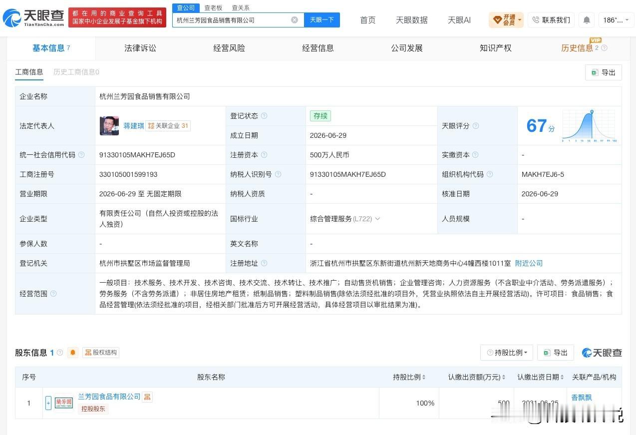Clear the search box with the X icon

pos(295,20)
